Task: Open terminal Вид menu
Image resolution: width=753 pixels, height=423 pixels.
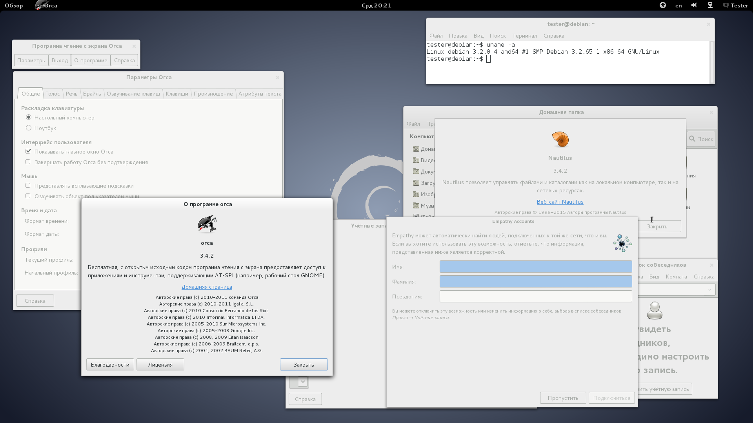Action: coord(478,36)
